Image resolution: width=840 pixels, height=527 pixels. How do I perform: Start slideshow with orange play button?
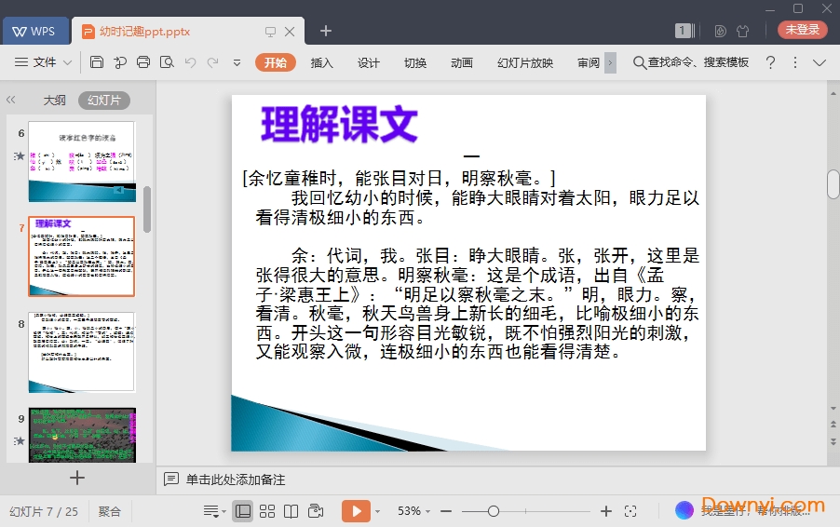pos(356,511)
